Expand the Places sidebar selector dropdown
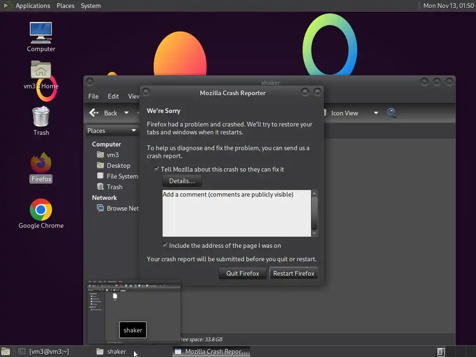 (112, 131)
